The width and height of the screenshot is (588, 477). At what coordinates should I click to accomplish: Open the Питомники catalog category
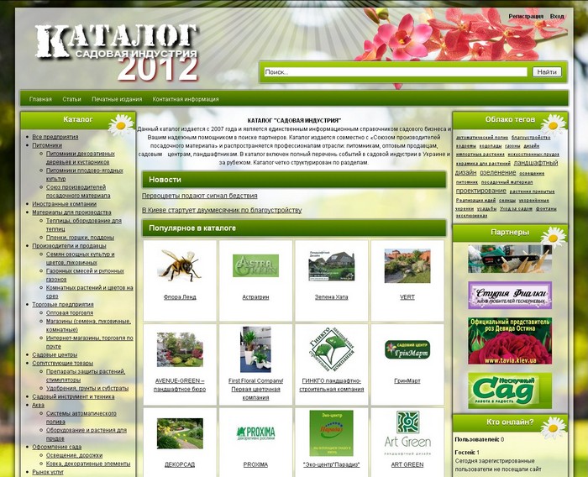(47, 145)
